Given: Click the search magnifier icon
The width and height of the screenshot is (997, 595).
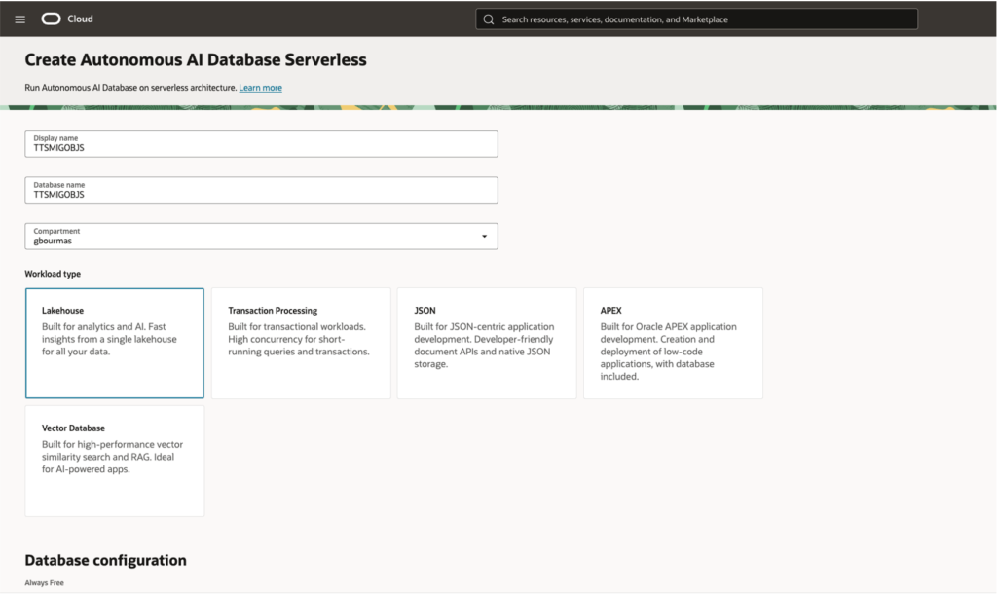Looking at the screenshot, I should [x=489, y=19].
